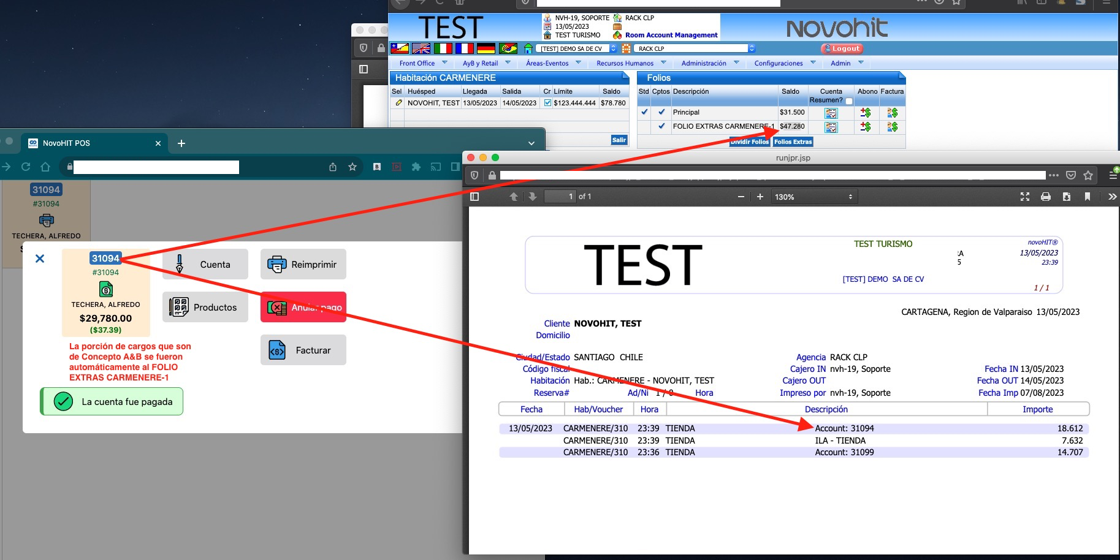Viewport: 1120px width, 560px height.
Task: Click Abono payment icon for Principal folio
Action: point(866,113)
